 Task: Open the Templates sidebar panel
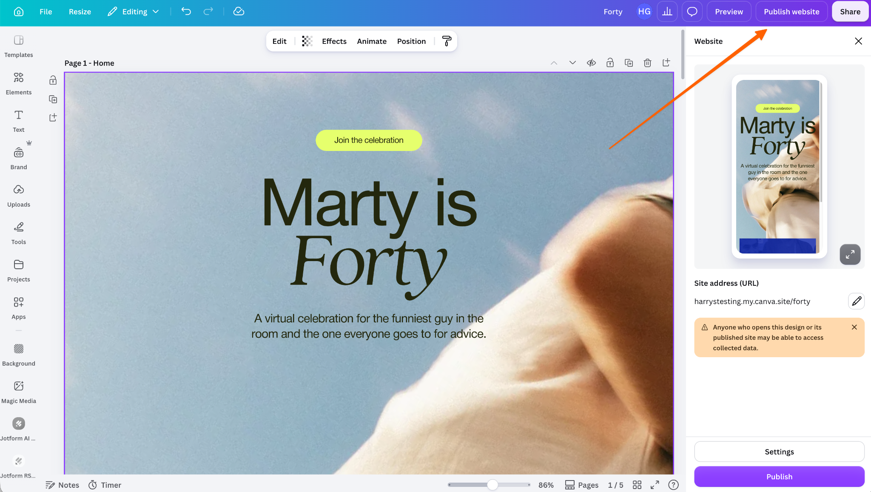pos(19,46)
